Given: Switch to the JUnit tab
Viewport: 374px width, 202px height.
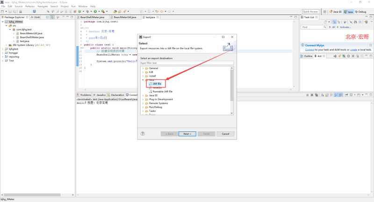Looking at the screenshot, I should pyautogui.click(x=36, y=17).
